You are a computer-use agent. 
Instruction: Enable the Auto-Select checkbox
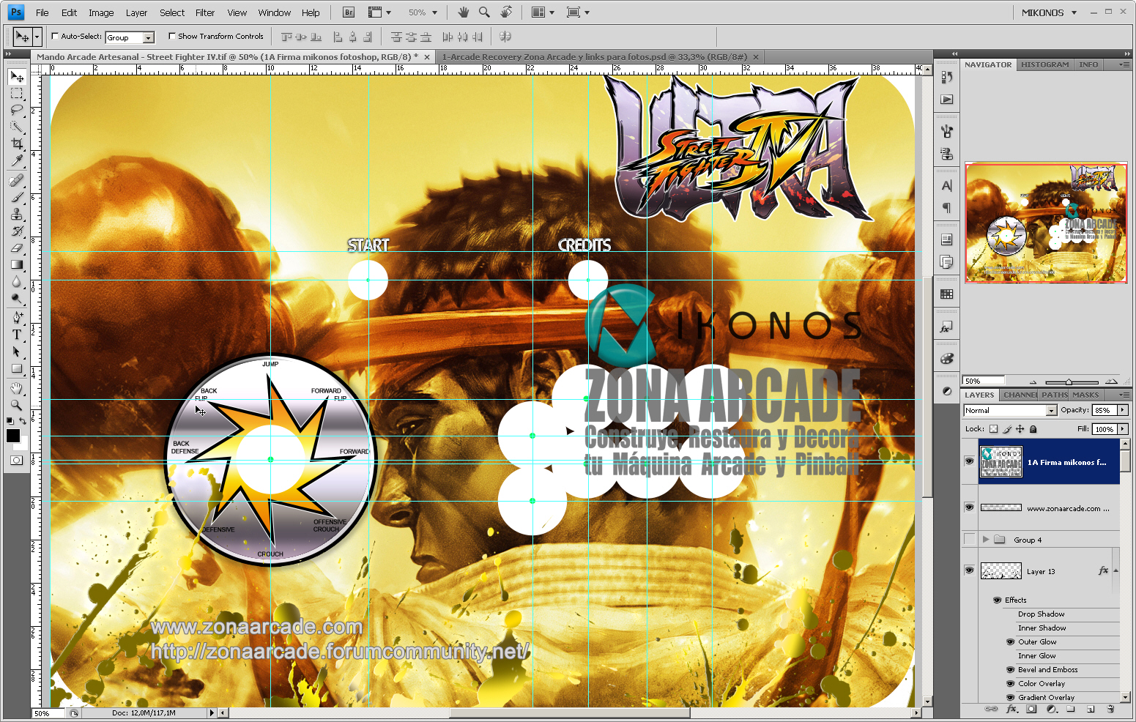[54, 36]
